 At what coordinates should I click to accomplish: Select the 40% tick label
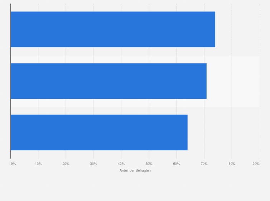(x=121, y=164)
